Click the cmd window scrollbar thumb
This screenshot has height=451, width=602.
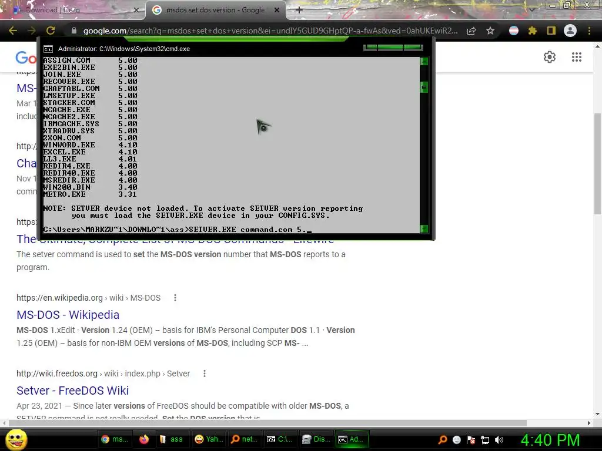pos(424,87)
